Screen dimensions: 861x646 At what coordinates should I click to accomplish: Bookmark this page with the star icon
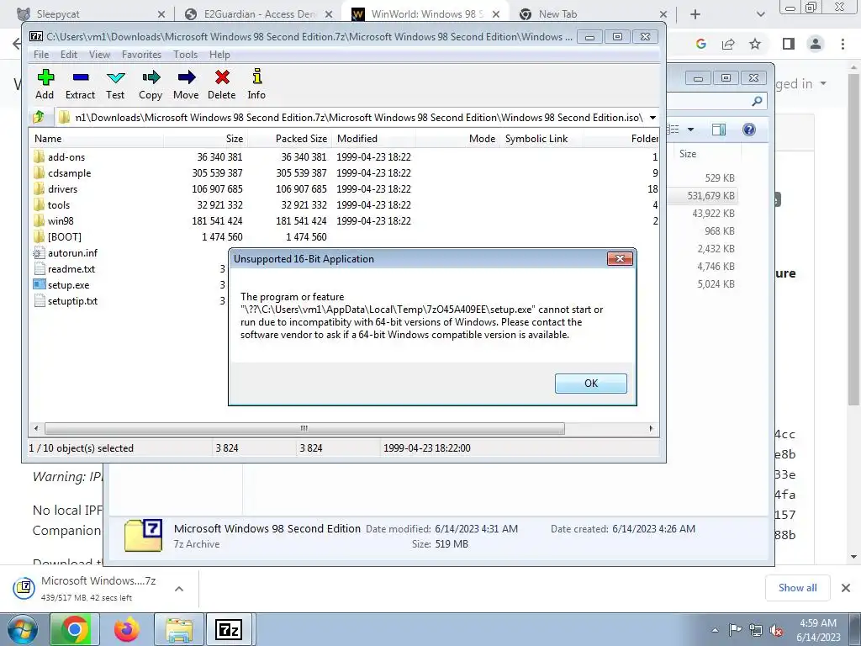click(x=755, y=44)
